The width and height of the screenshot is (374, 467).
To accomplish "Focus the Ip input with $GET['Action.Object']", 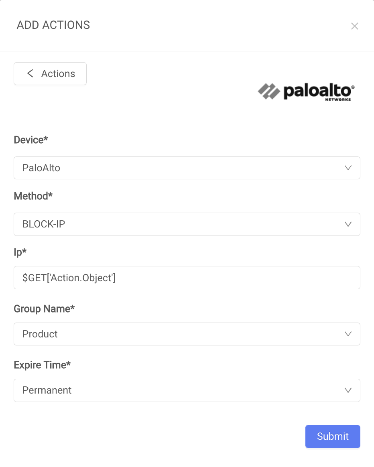I will coord(187,278).
